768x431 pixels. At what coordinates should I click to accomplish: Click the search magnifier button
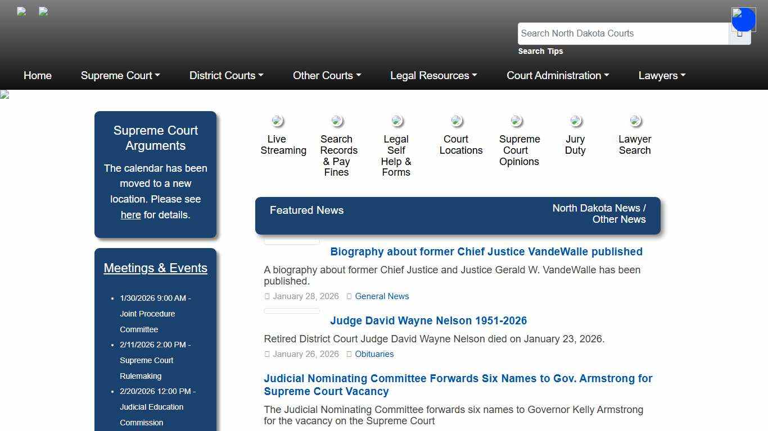(740, 33)
